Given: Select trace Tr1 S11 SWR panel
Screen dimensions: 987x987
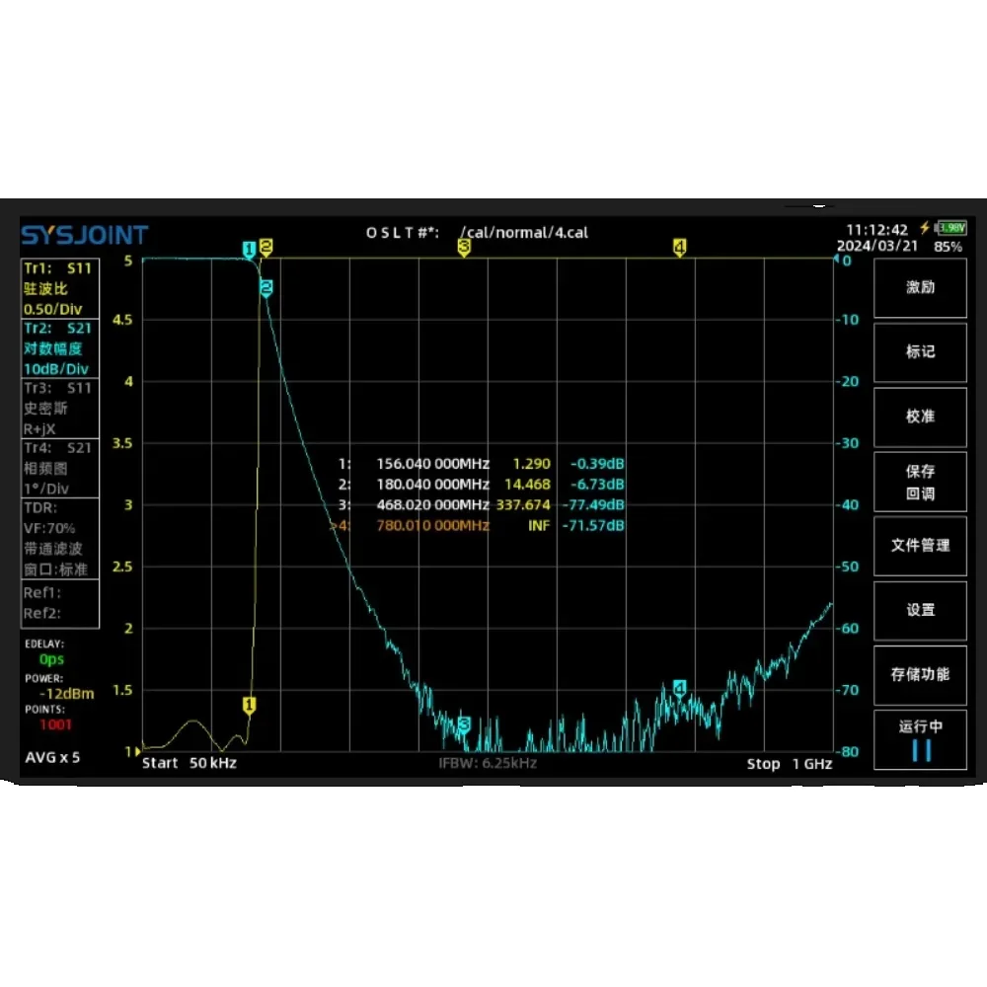Looking at the screenshot, I should [60, 288].
